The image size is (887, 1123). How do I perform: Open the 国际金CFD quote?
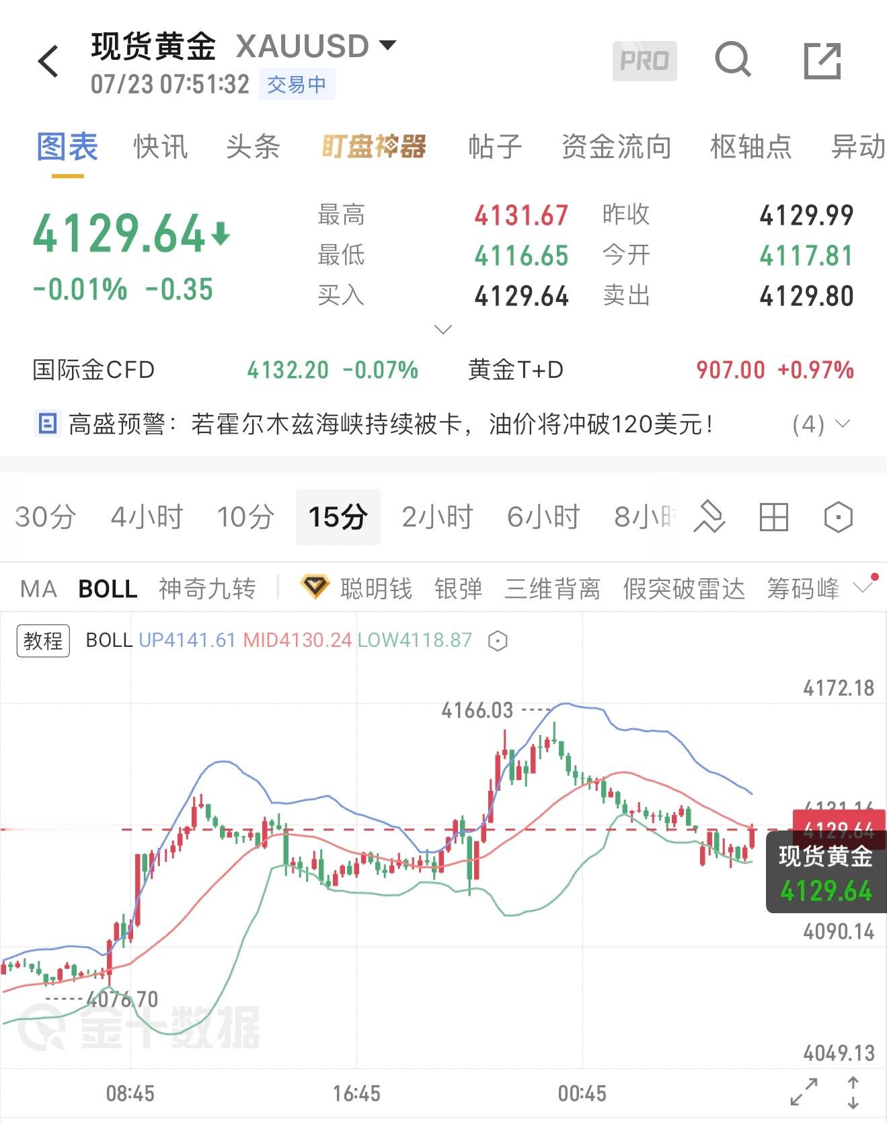coord(225,370)
